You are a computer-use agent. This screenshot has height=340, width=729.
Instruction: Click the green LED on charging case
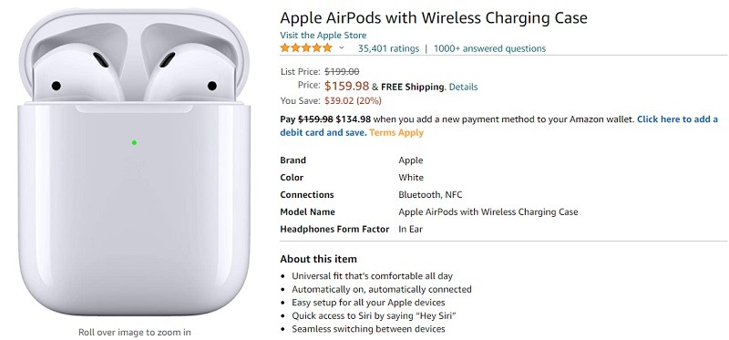134,143
